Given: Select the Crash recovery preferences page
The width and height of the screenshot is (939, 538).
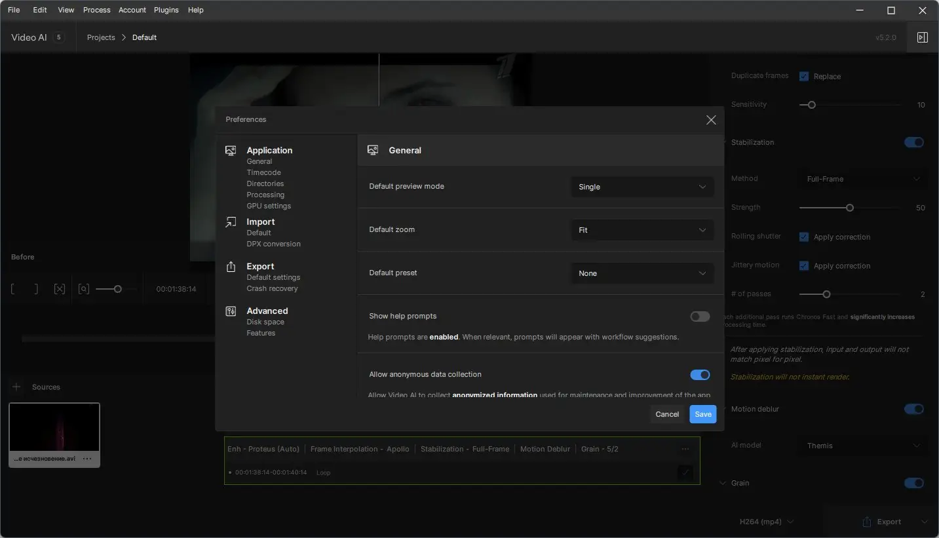Looking at the screenshot, I should click(272, 288).
